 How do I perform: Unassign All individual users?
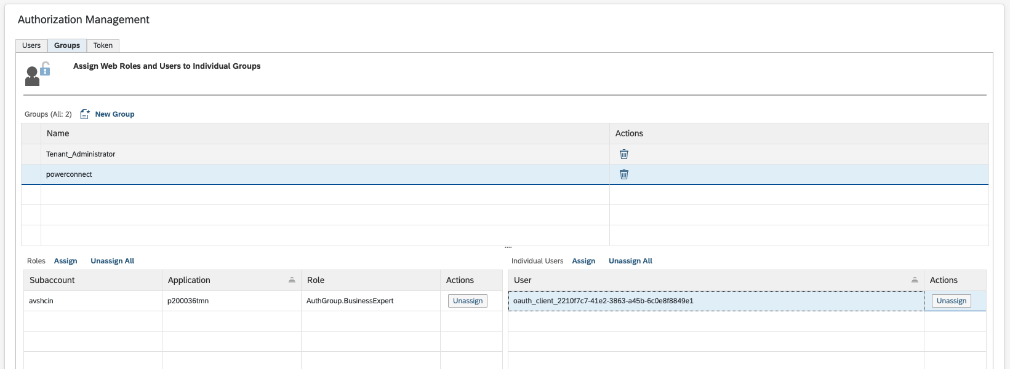click(x=630, y=261)
